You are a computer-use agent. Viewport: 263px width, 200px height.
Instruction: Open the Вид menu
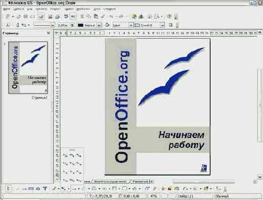[30, 9]
